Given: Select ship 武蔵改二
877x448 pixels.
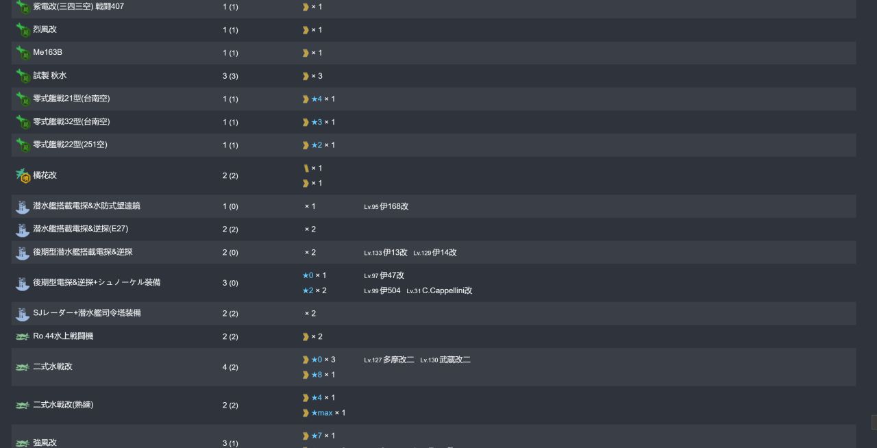Looking at the screenshot, I should click(455, 360).
